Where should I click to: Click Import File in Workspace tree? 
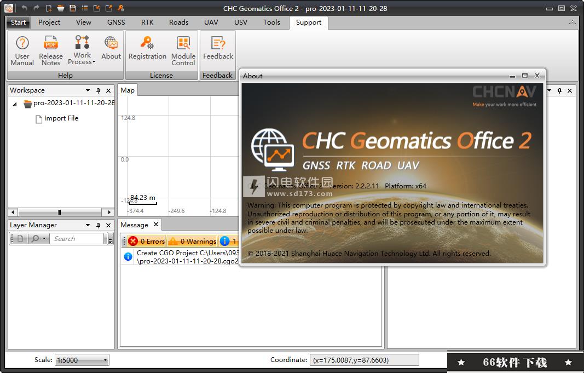56,118
